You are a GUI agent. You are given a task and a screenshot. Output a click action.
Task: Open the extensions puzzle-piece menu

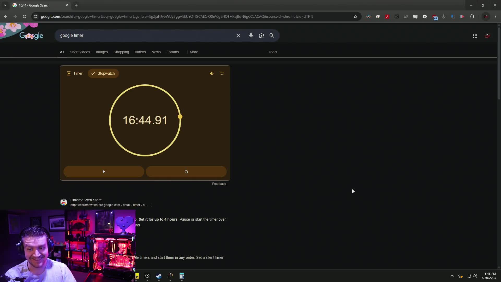click(472, 16)
